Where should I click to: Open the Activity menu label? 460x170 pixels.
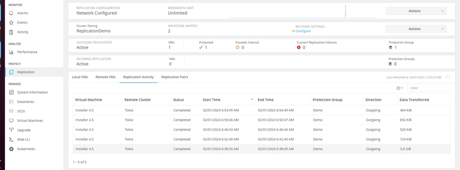23,32
